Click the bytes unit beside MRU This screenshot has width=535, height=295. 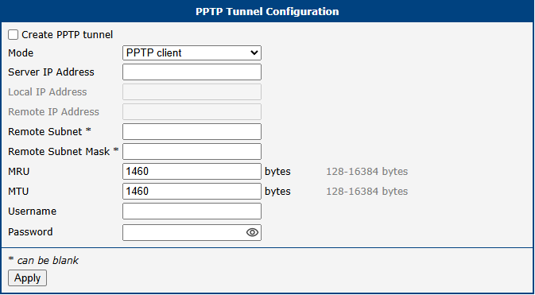tap(277, 172)
